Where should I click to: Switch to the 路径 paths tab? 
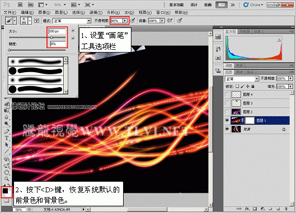click(x=250, y=72)
